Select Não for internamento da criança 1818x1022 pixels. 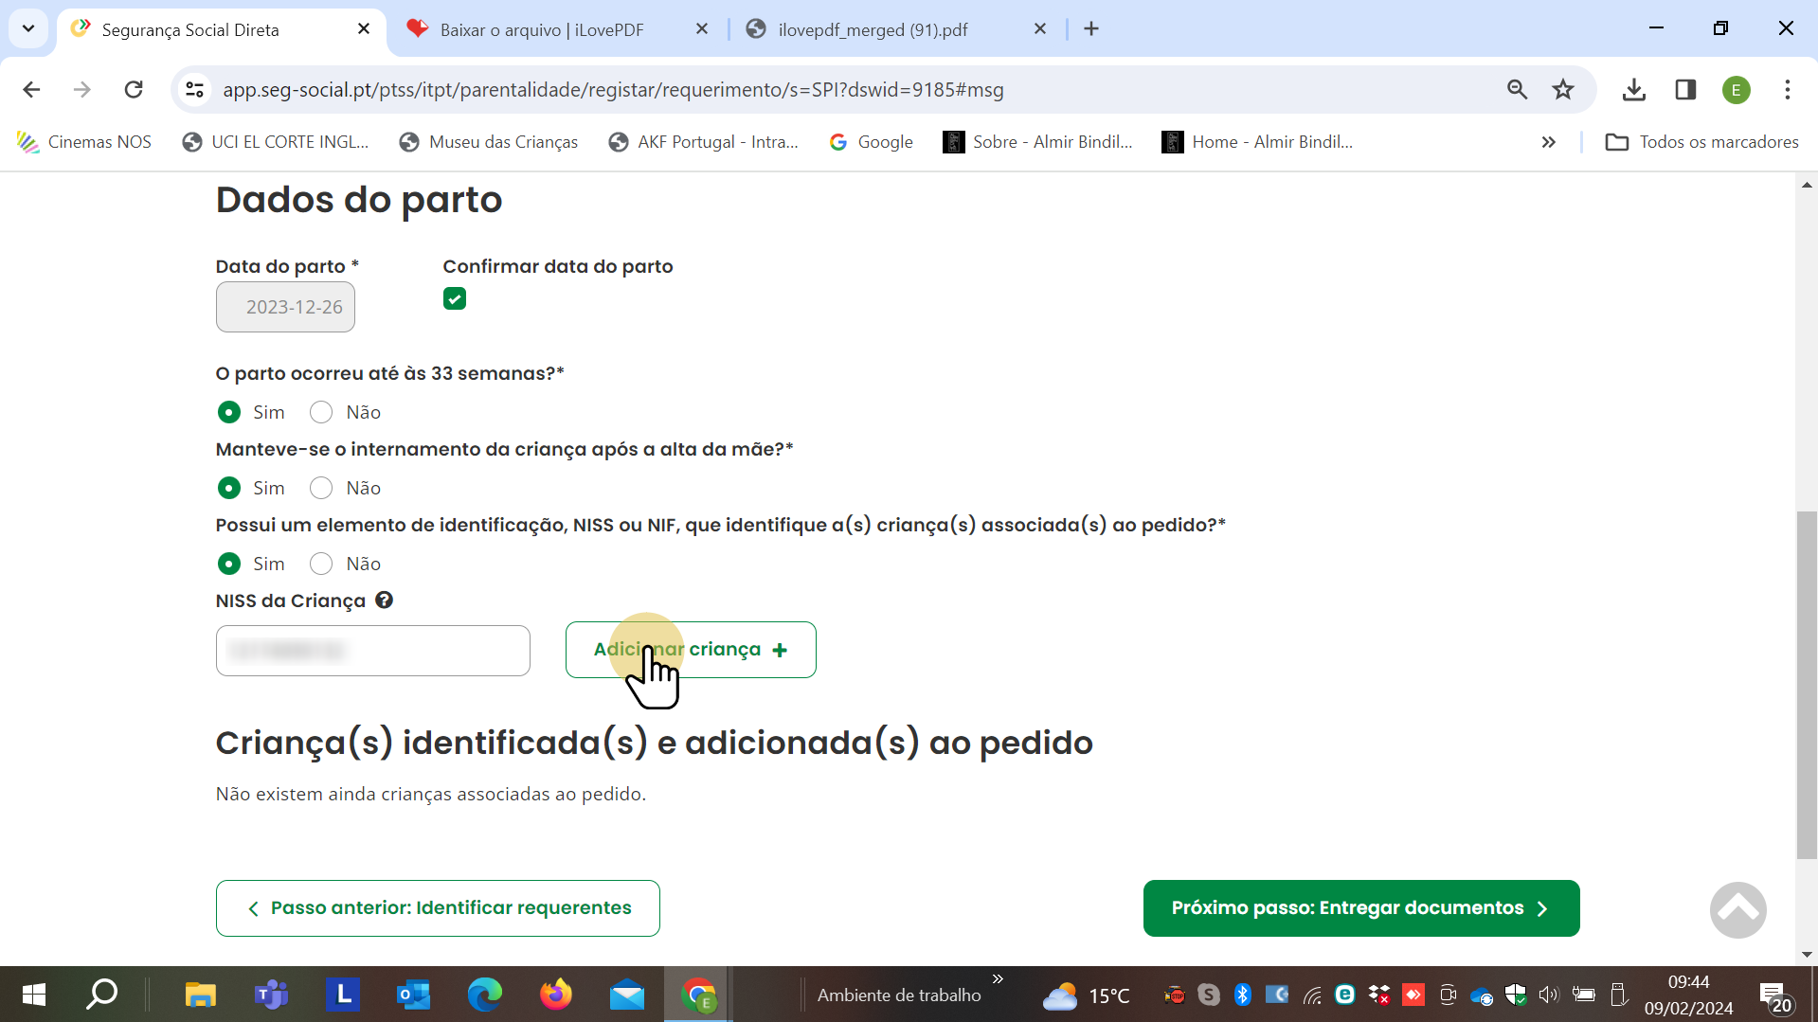(320, 488)
